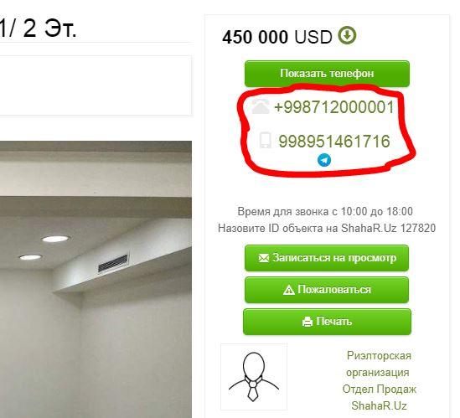Click the mobile phone icon

tap(266, 140)
